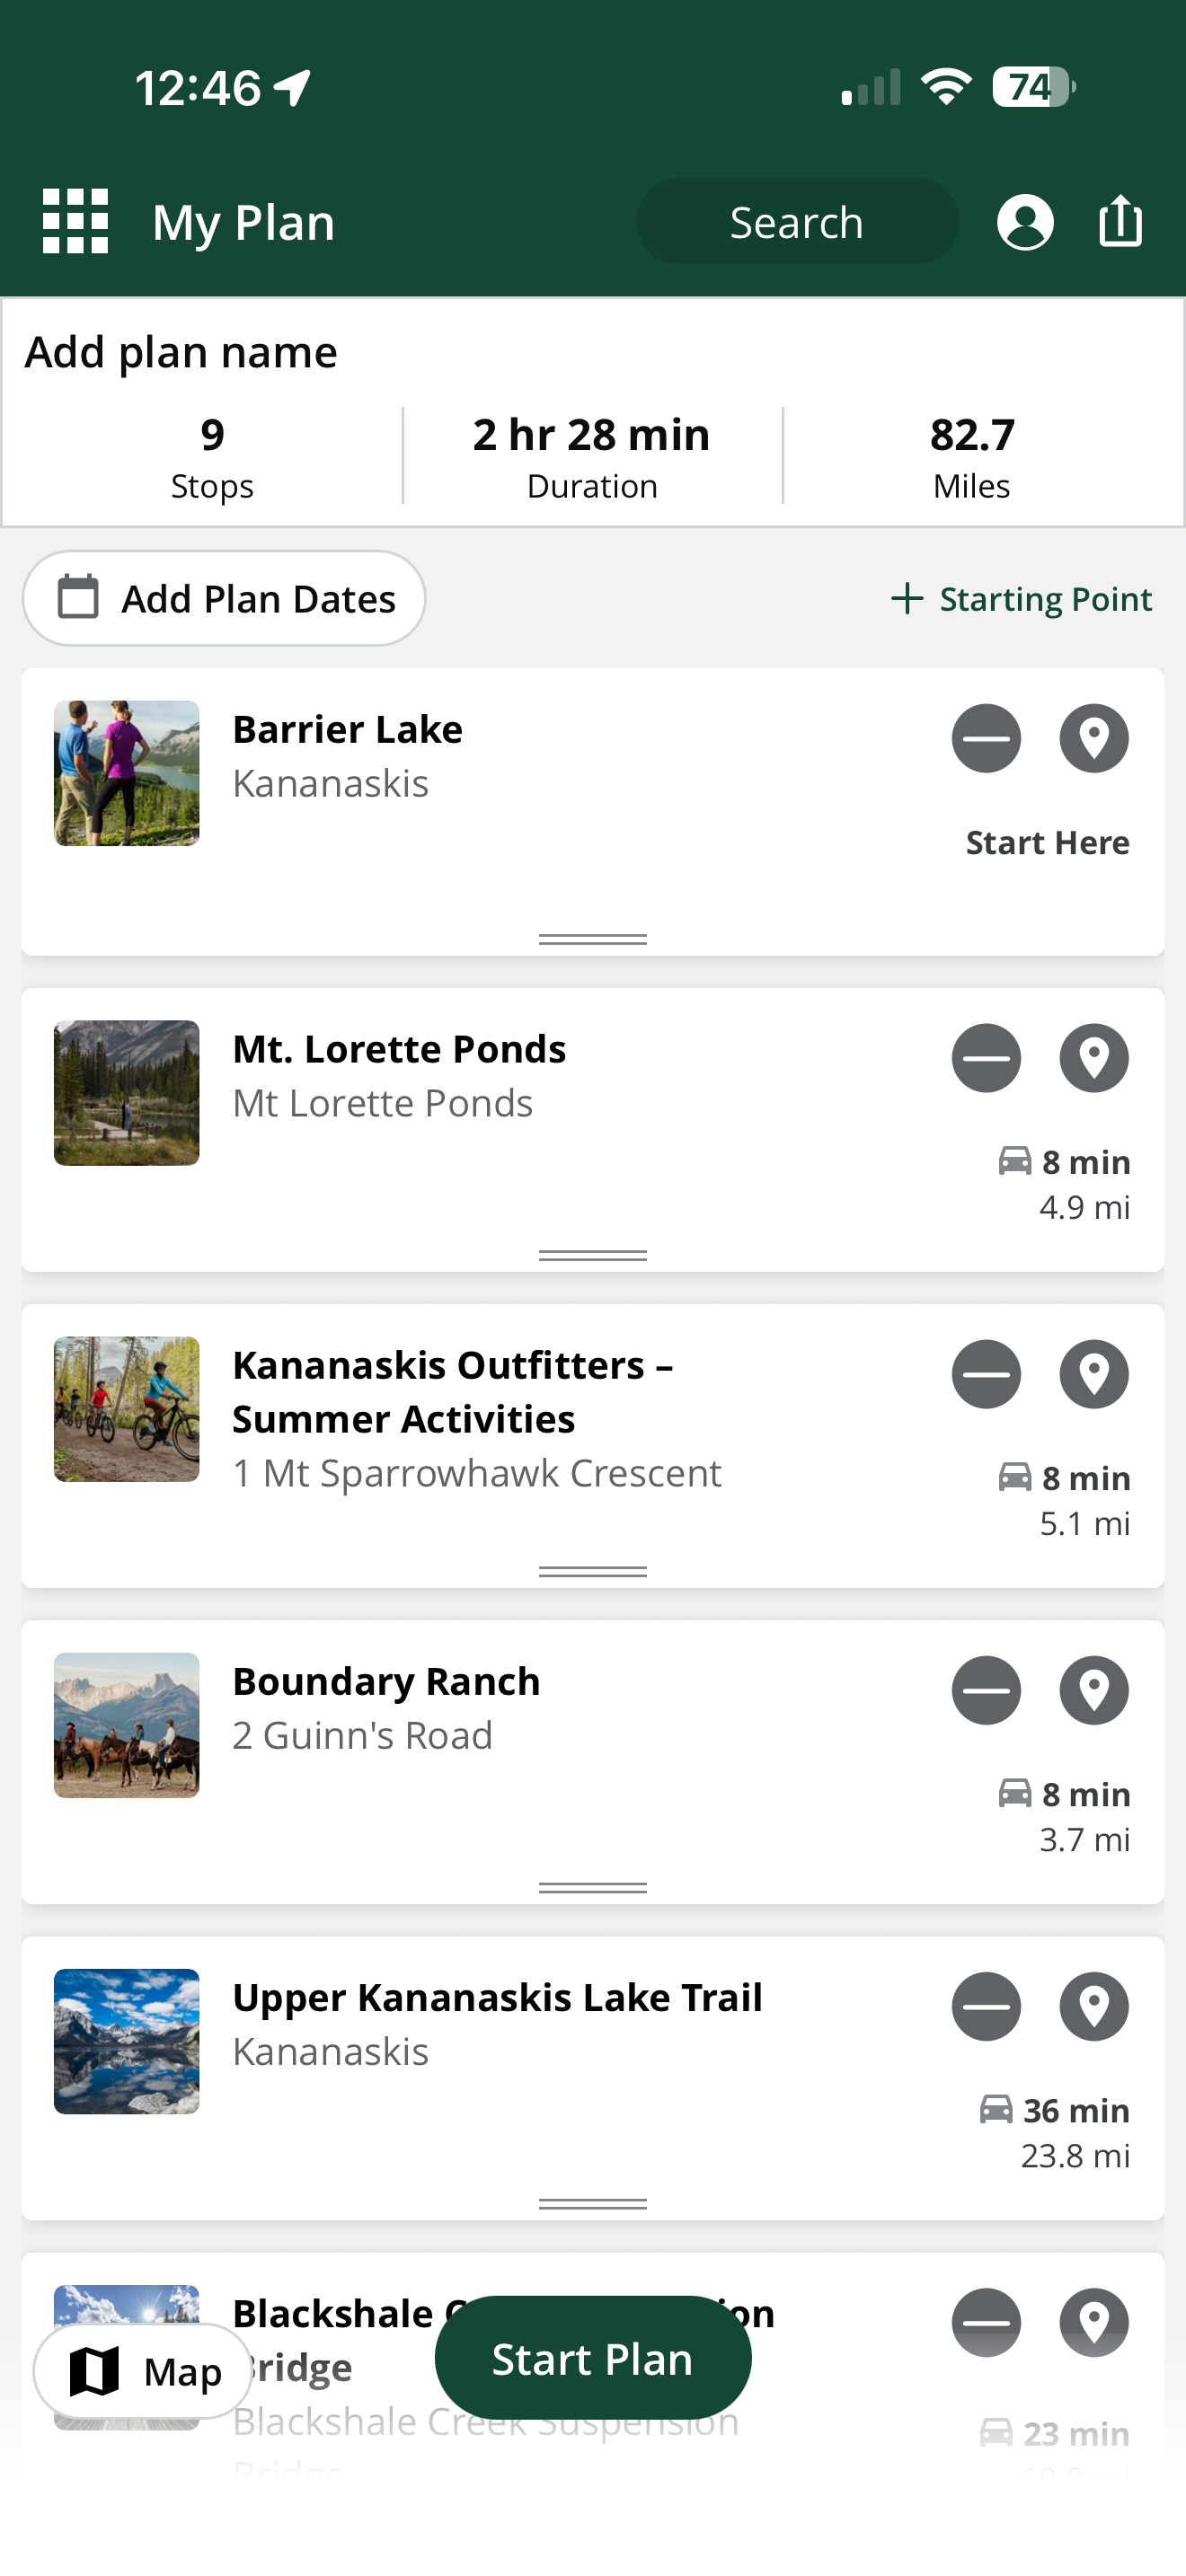The image size is (1186, 2576).
Task: Remove Kananaskis Outfitters stop
Action: (x=986, y=1374)
